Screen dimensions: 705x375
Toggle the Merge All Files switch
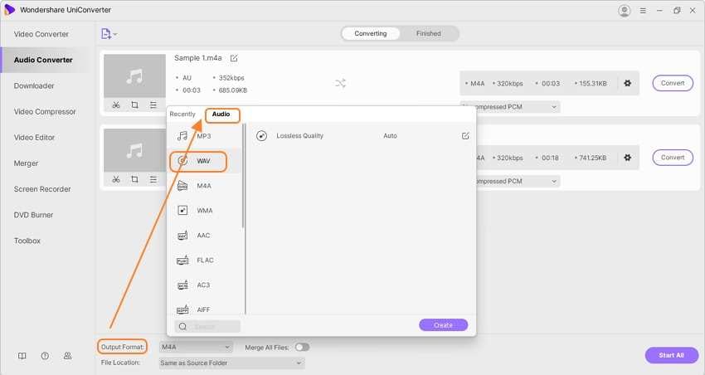pos(302,347)
